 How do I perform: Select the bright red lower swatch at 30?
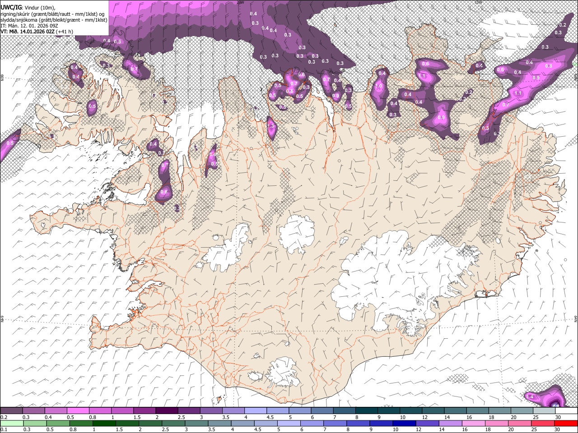pyautogui.click(x=567, y=423)
